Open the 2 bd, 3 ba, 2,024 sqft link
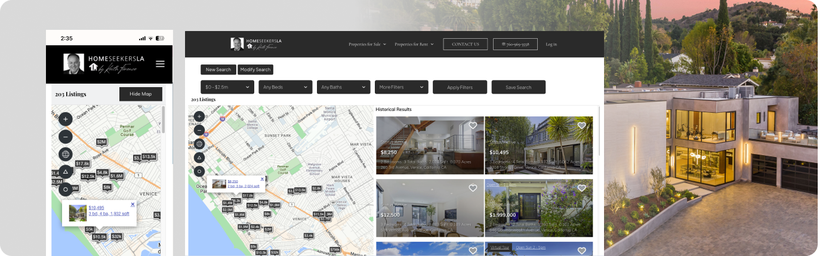 [242, 186]
